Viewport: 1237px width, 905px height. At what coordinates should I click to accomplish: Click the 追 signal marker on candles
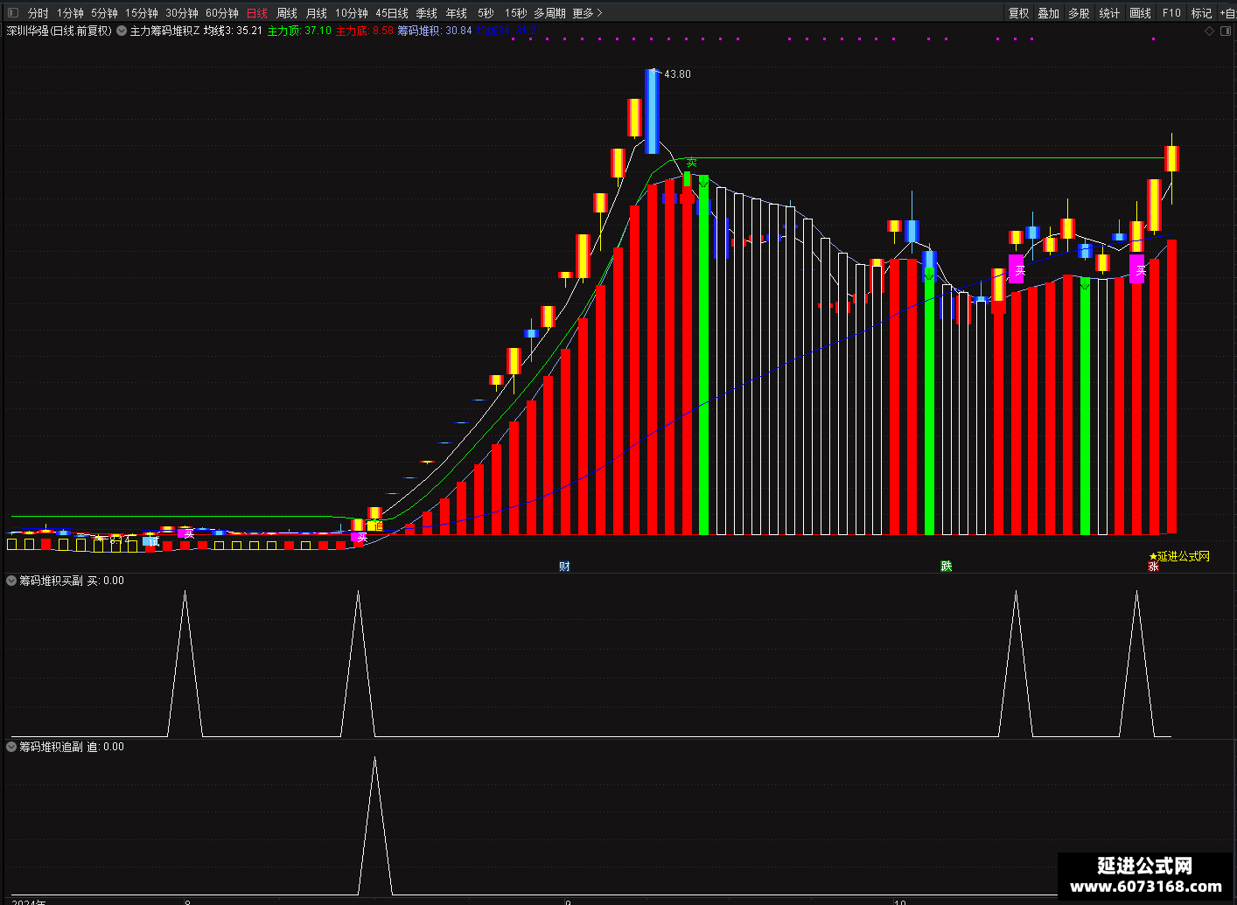click(377, 525)
